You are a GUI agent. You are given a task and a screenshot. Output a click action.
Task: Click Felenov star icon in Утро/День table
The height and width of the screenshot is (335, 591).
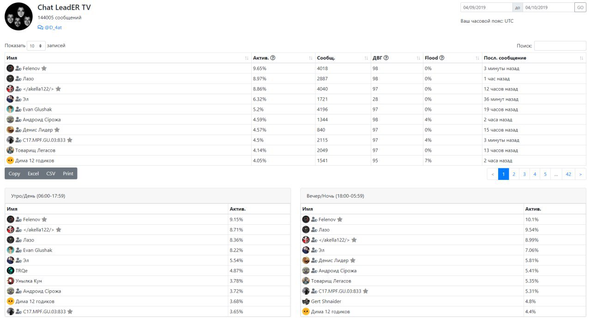pos(44,220)
